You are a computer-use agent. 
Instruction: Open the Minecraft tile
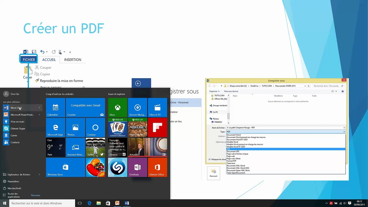[137, 127]
